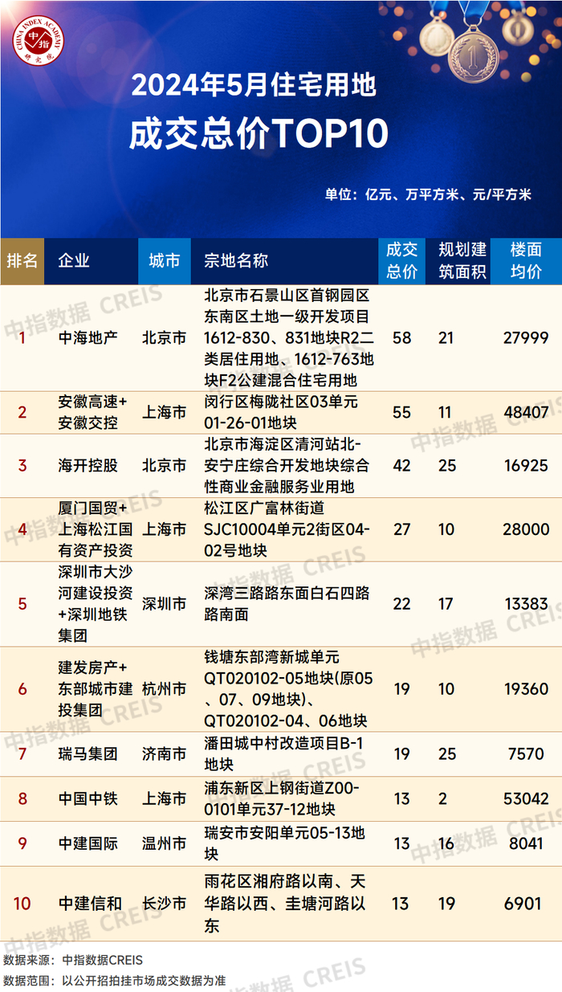Click total price '22'
This screenshot has width=562, height=992.
[x=402, y=604]
